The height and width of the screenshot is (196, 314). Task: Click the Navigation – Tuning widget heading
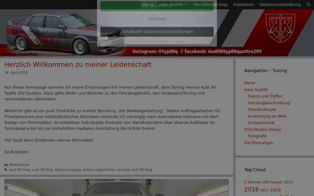(265, 71)
